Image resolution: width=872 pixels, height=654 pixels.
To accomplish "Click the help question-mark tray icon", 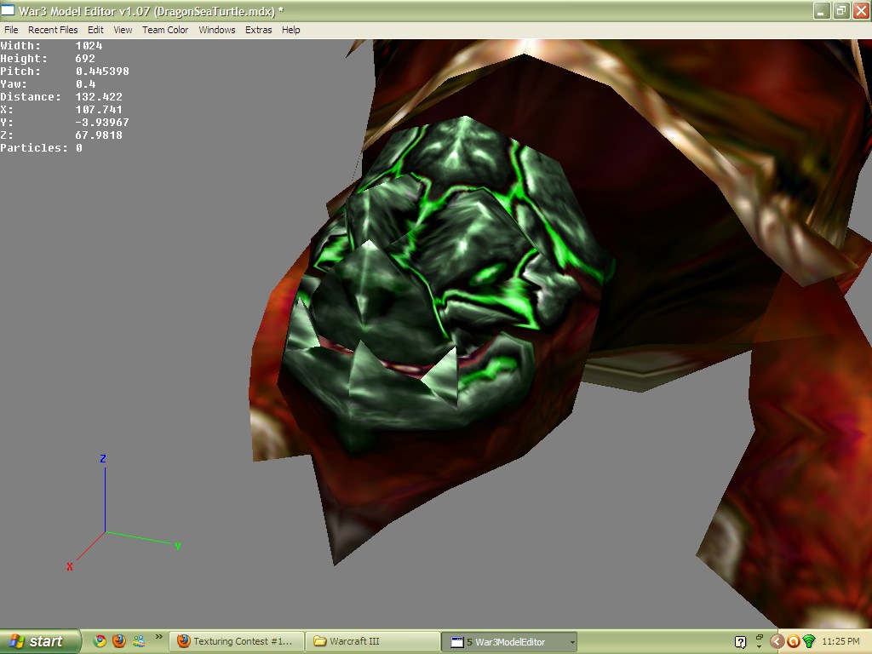I will coord(740,642).
